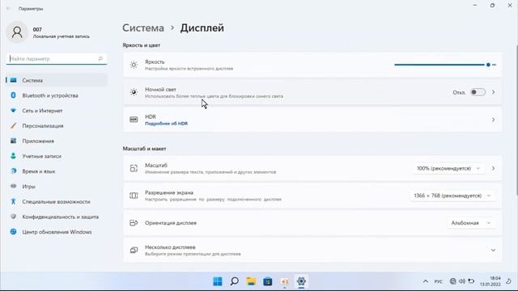The image size is (518, 291).
Task: Go to Время и язык section
Action: pyautogui.click(x=57, y=171)
